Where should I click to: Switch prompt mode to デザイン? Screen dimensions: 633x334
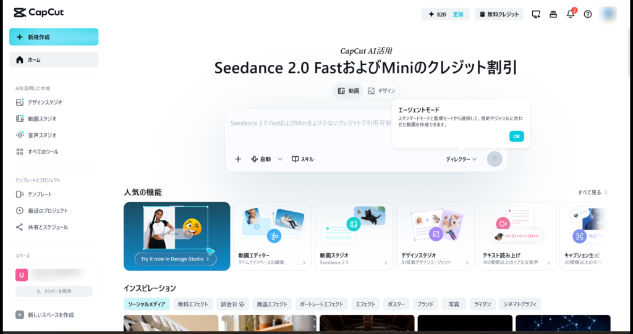coord(381,91)
